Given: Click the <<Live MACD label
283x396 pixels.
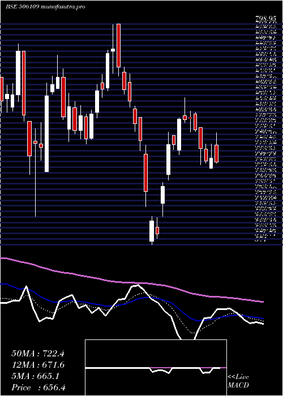Looking at the screenshot, I should (238, 381).
